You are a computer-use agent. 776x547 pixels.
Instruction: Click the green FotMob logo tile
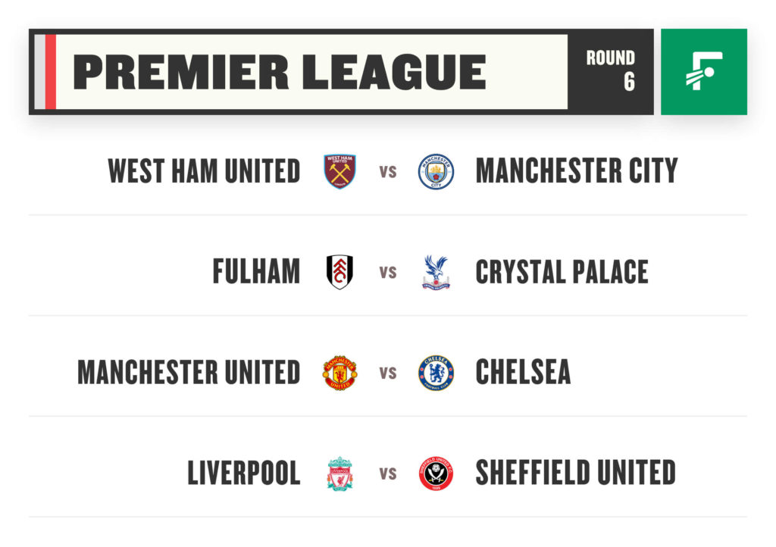click(704, 72)
